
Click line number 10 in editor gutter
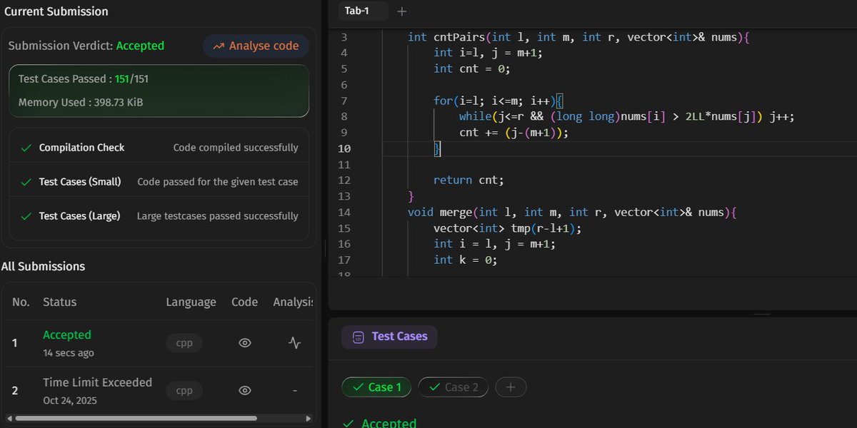pos(344,148)
